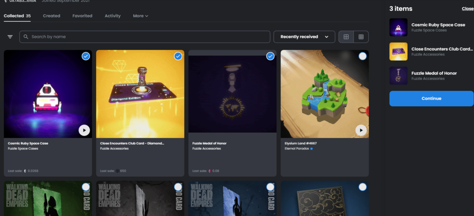Open Fuzzle Accessories under Medal of Honor card
474x216 pixels.
207,149
